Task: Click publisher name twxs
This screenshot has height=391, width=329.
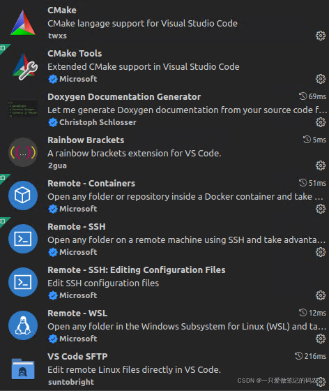Action: click(x=57, y=36)
